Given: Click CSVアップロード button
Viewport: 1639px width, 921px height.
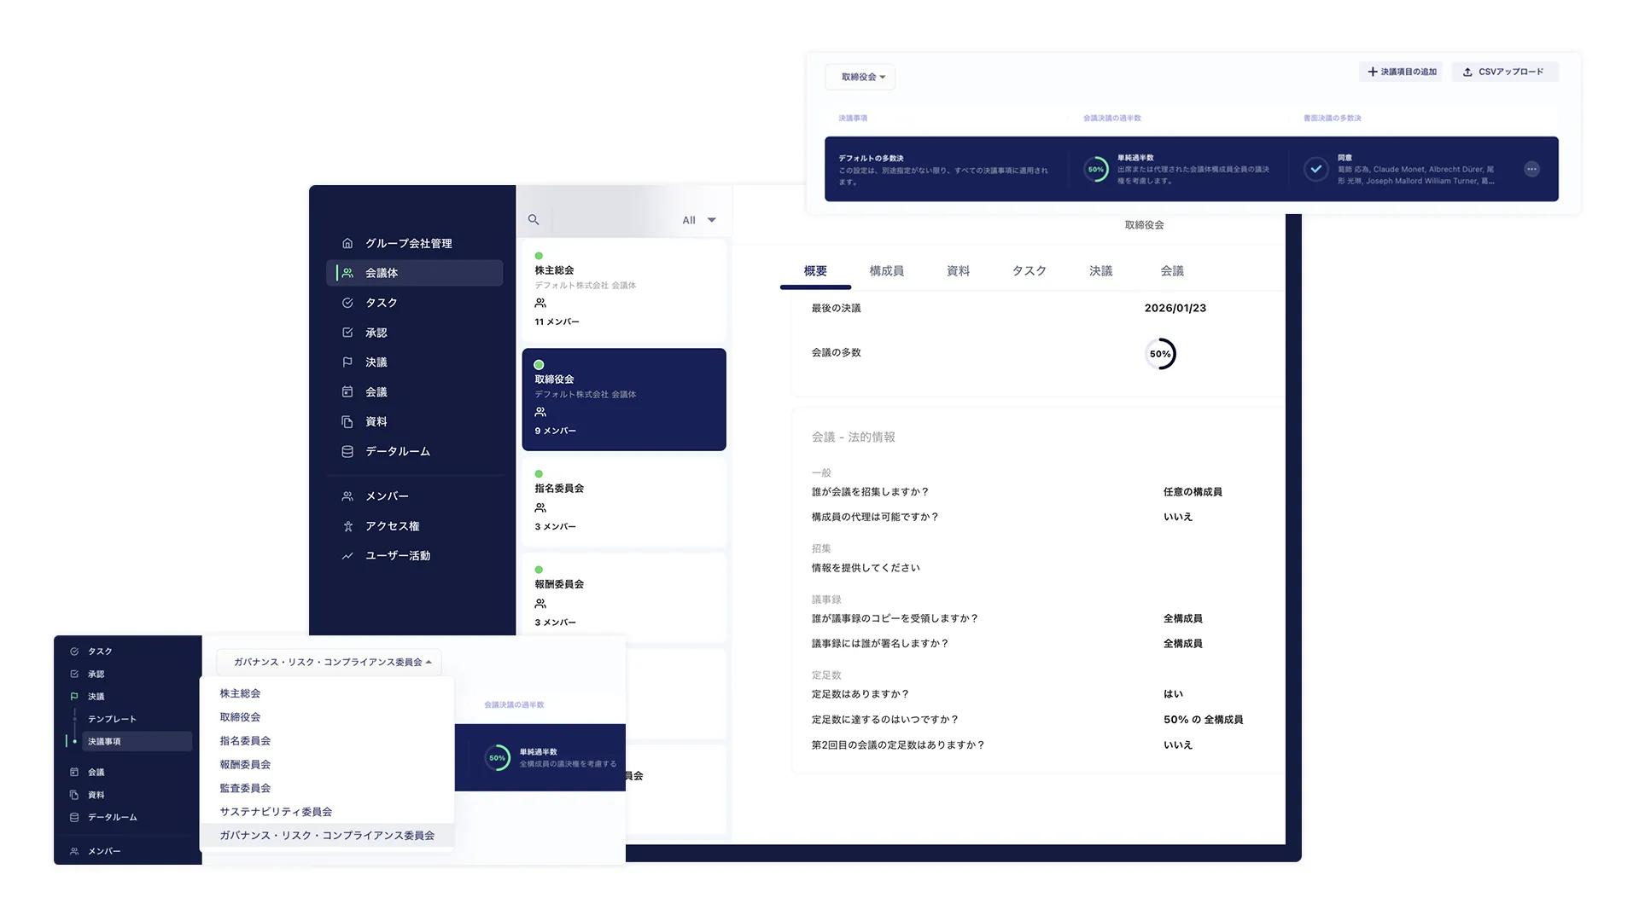Looking at the screenshot, I should tap(1504, 72).
